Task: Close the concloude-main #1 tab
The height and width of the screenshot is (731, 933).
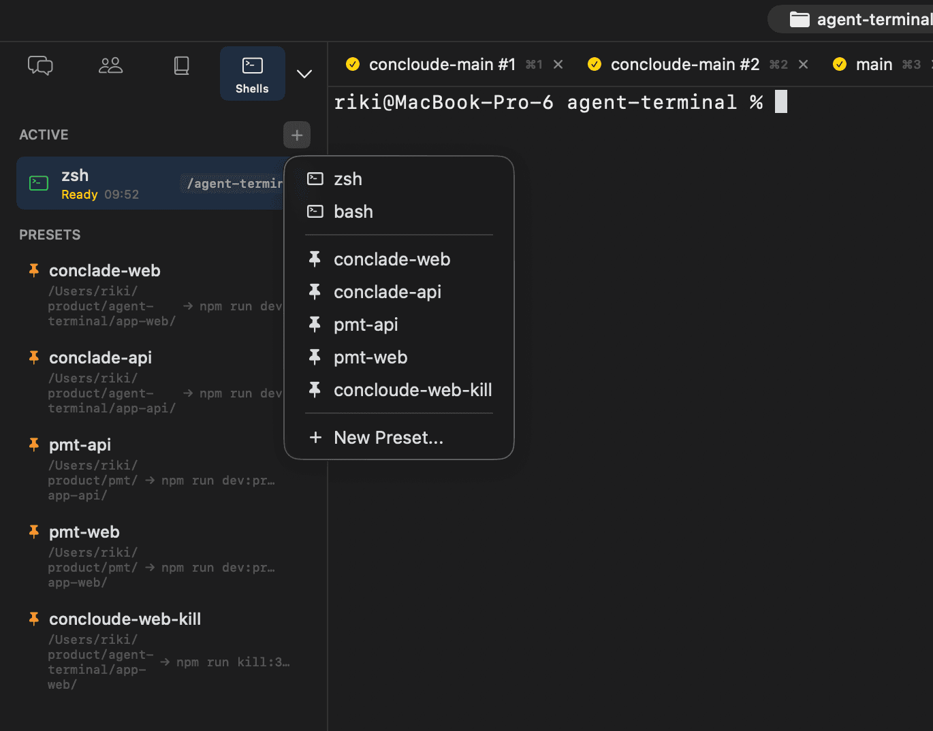Action: (558, 65)
